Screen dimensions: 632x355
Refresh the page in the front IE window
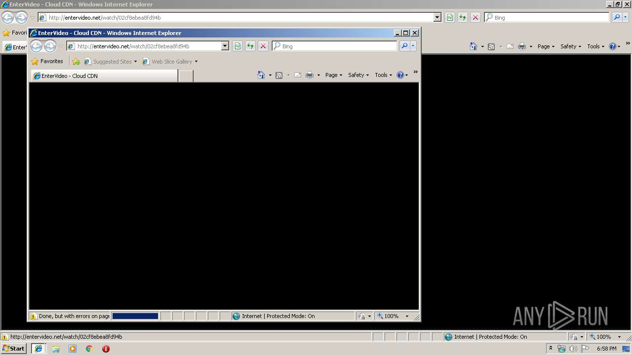(x=250, y=46)
